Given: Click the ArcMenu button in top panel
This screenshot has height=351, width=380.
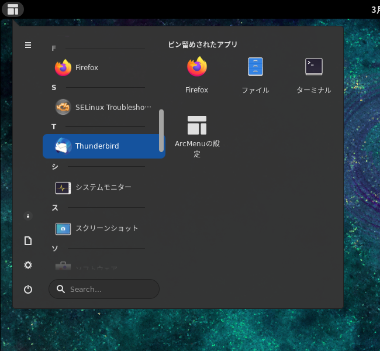Looking at the screenshot, I should tap(13, 9).
